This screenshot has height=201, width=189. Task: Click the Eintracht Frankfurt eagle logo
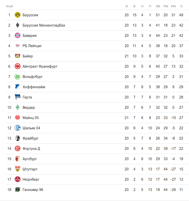(17, 66)
